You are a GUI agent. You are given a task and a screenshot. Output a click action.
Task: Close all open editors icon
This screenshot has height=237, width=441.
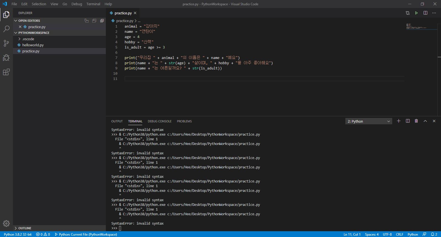pyautogui.click(x=102, y=21)
